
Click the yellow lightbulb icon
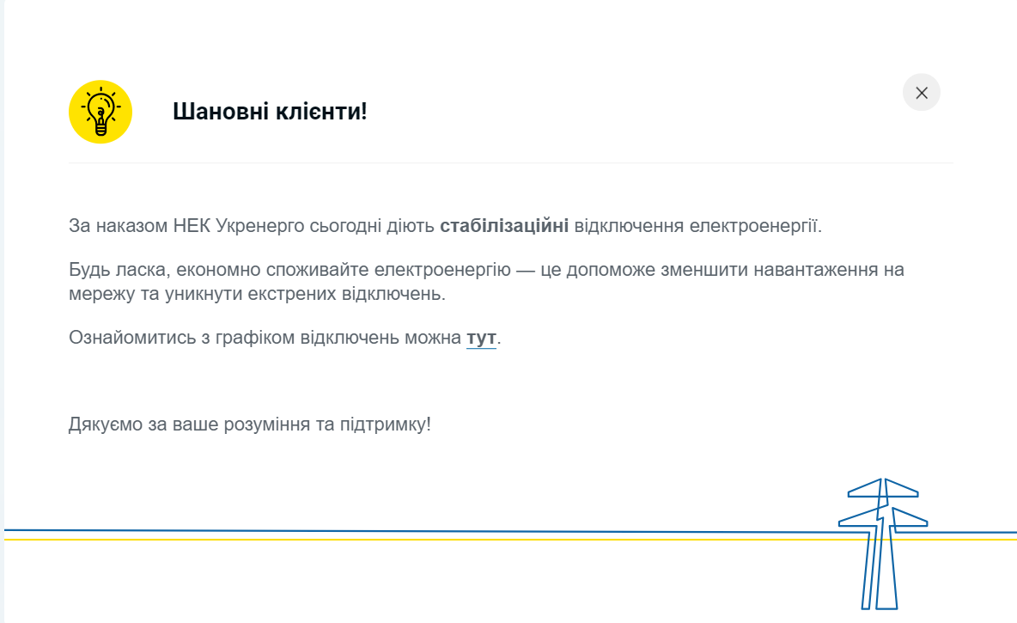(x=100, y=112)
